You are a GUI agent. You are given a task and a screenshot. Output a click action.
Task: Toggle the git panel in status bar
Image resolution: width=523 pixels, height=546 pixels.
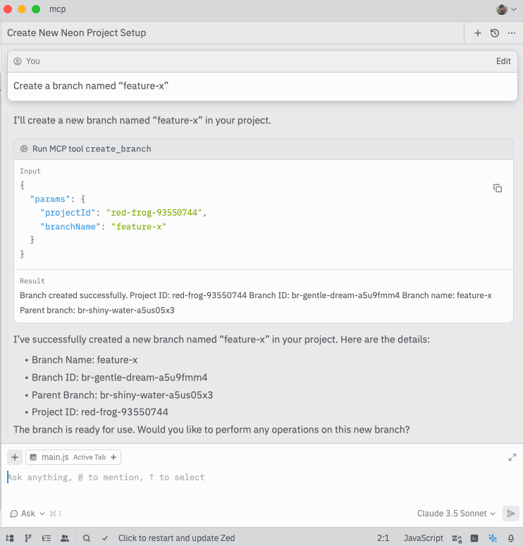coord(28,538)
